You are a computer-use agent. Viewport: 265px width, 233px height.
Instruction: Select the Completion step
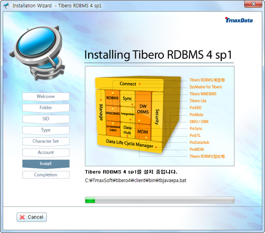pos(46,175)
